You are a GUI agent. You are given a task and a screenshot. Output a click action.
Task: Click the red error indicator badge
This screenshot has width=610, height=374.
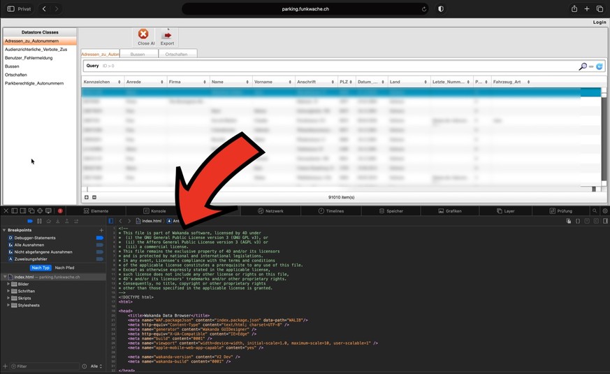(x=60, y=210)
